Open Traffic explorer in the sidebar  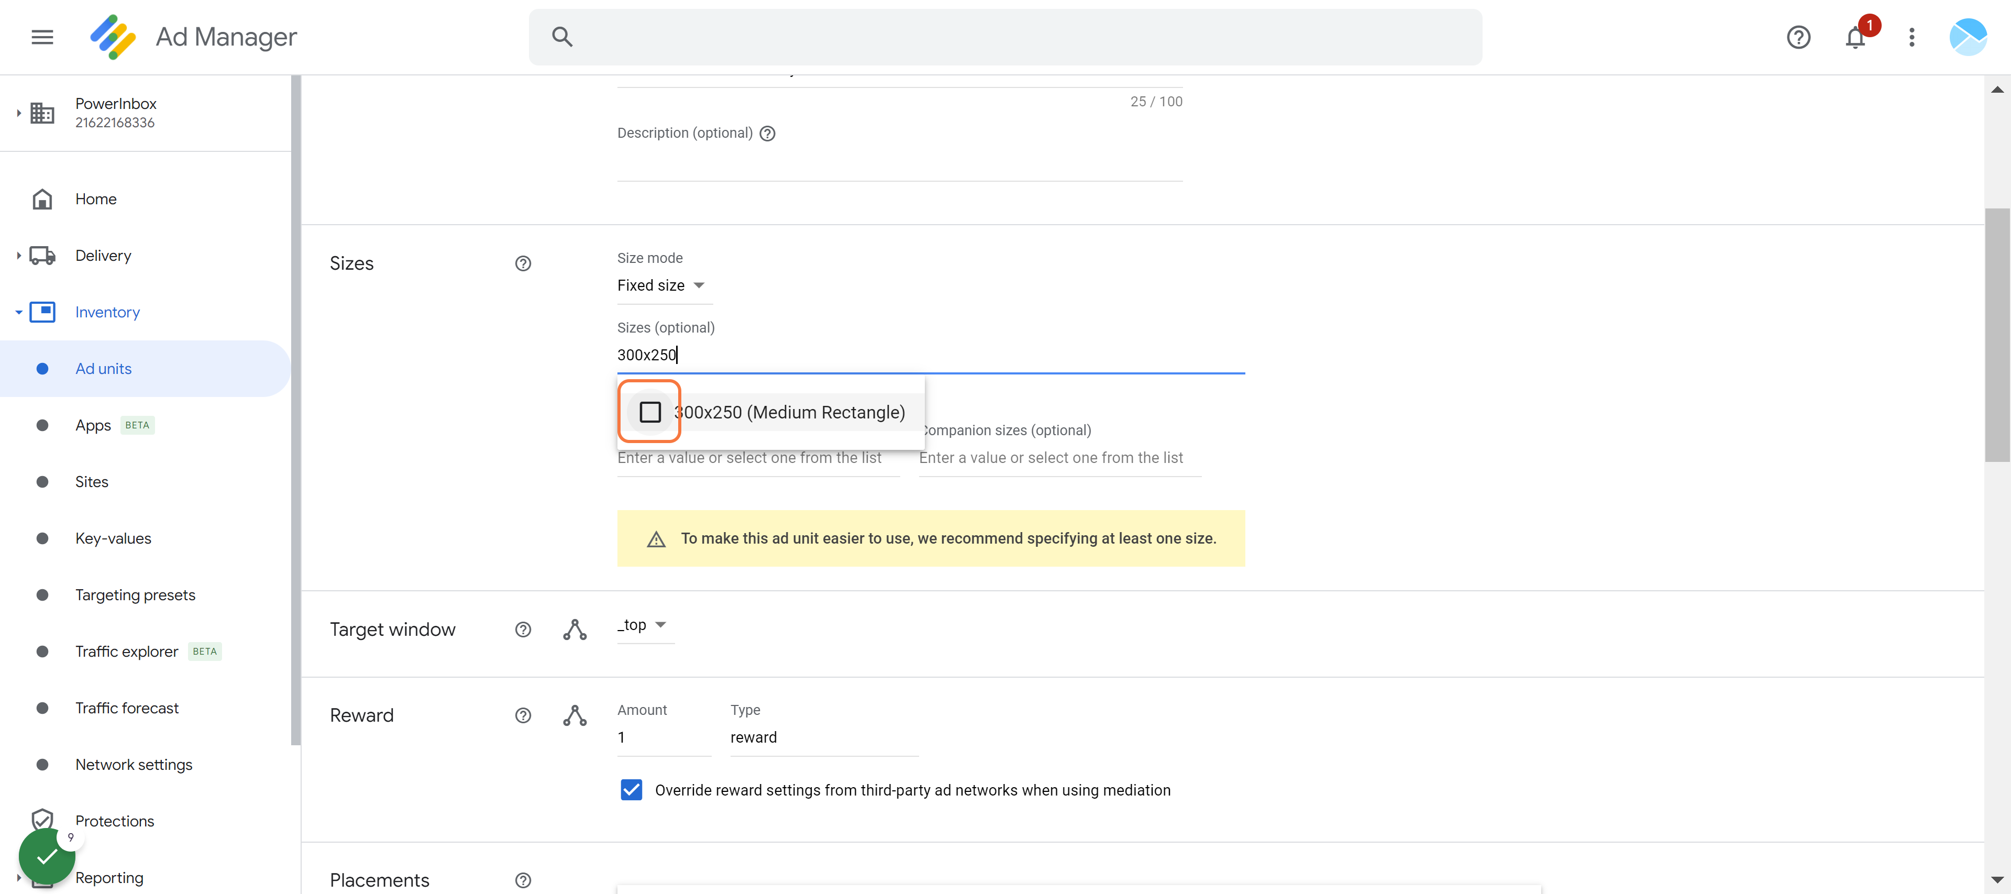tap(145, 651)
